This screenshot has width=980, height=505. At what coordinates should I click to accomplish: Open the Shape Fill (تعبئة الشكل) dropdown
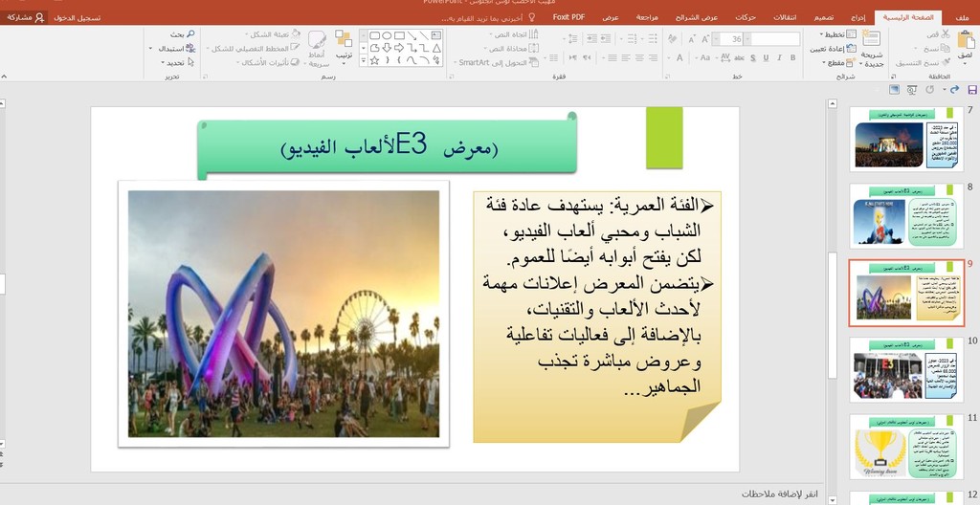click(x=272, y=33)
